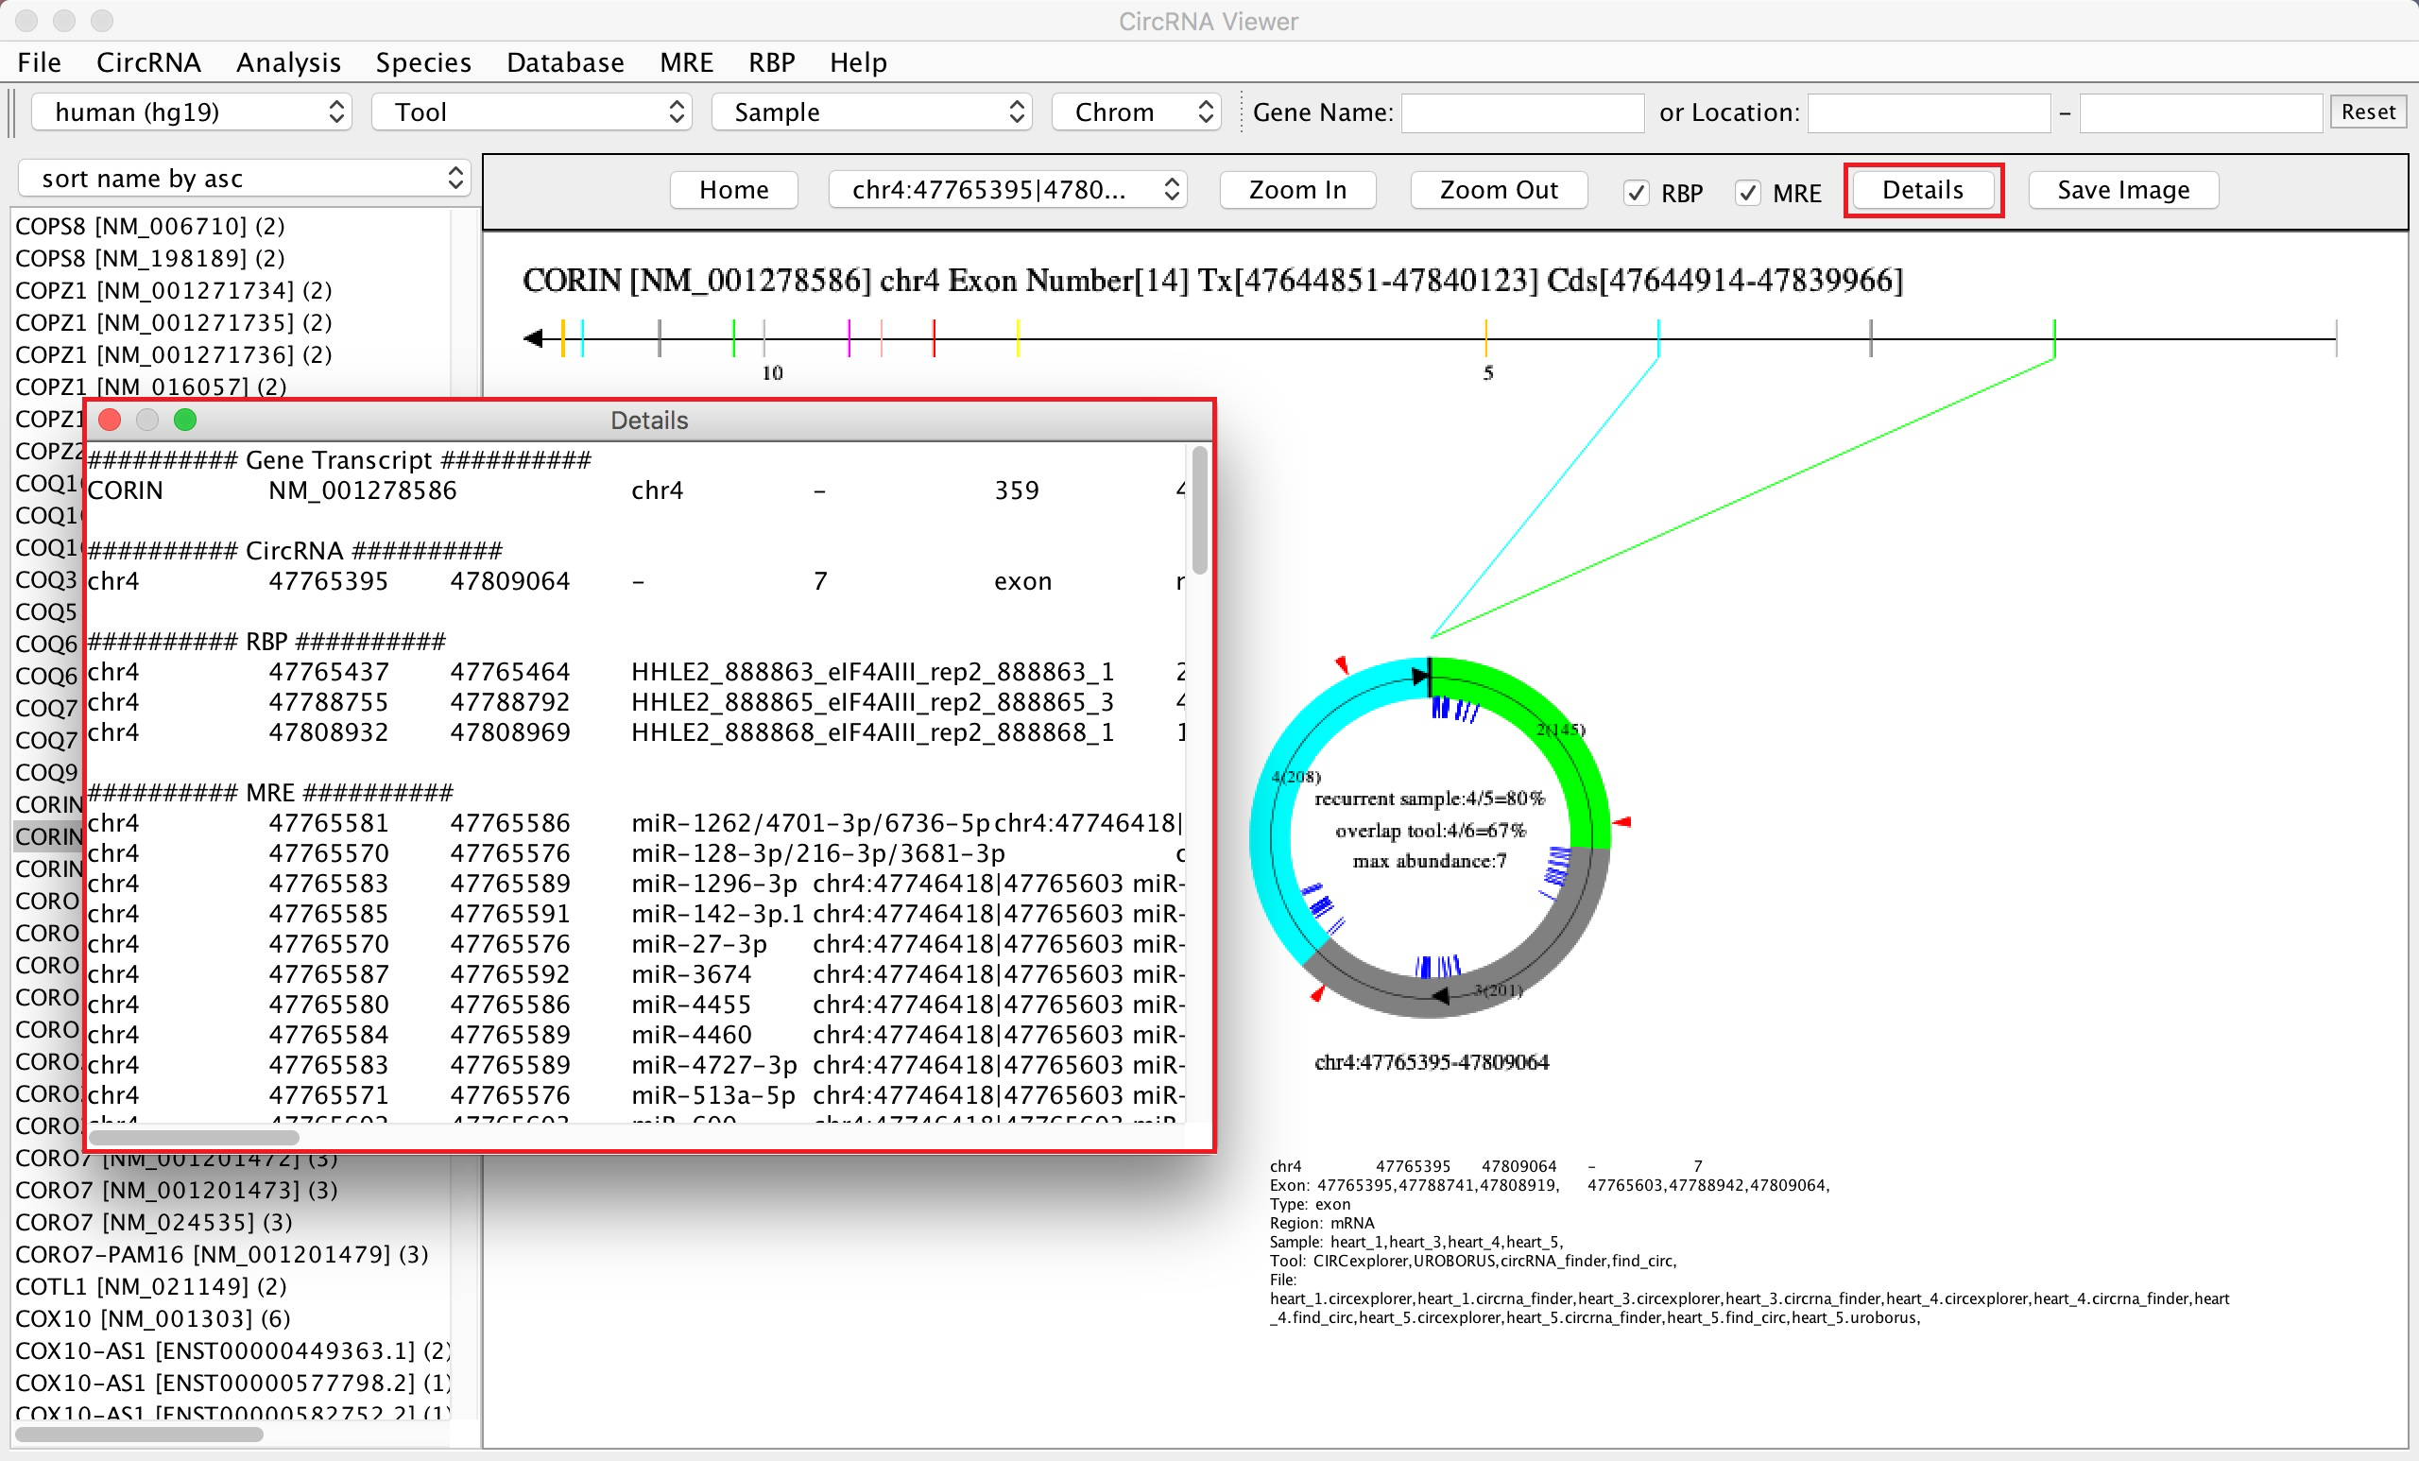This screenshot has width=2419, height=1461.
Task: Uncheck the RBP checkbox
Action: click(1636, 193)
